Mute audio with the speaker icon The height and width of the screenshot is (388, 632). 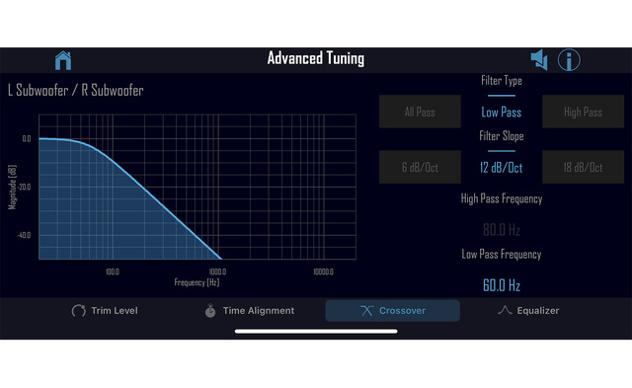click(539, 60)
